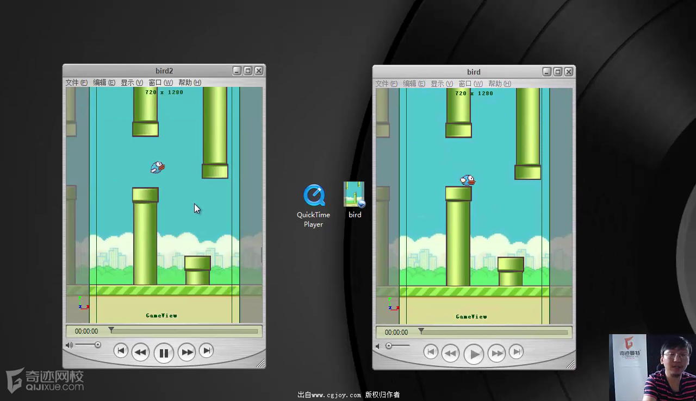Open 显示 menu in bird2 window
696x401 pixels.
[x=132, y=83]
